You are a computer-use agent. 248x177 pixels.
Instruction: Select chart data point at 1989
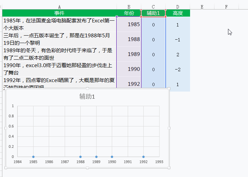pyautogui.click(x=96, y=157)
